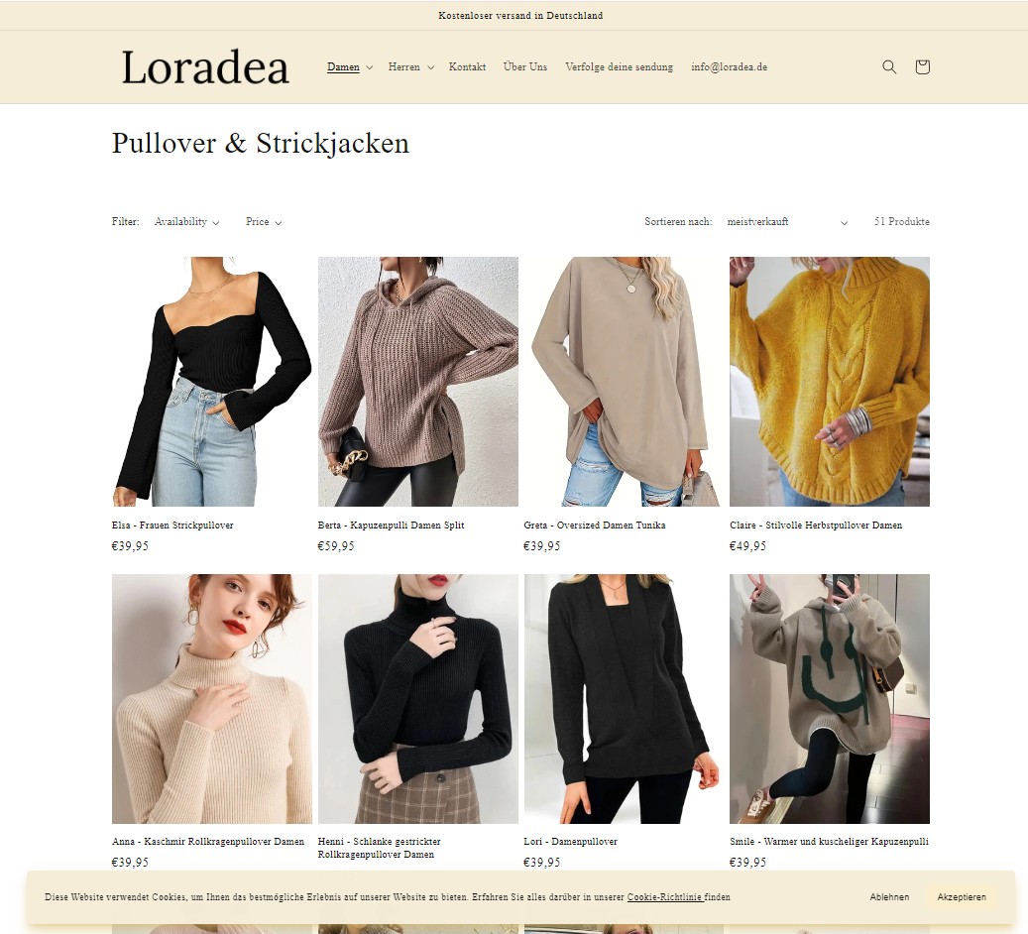
Task: Go to the Kontakt page
Action: 468,66
